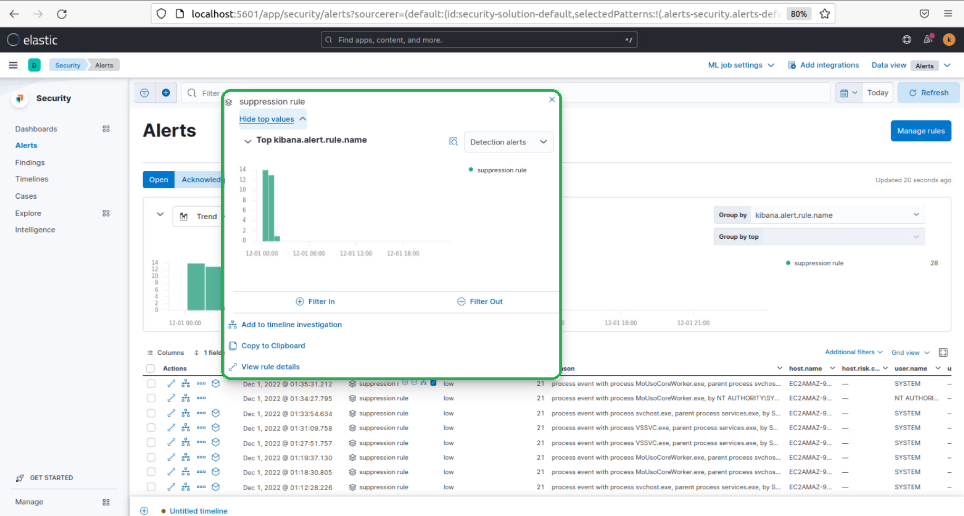The image size is (964, 516).
Task: Open the user profile avatar
Action: coord(949,40)
